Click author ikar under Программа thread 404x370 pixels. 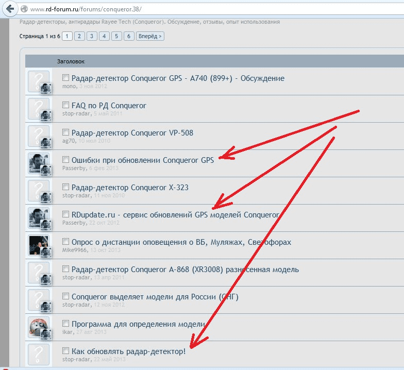click(x=68, y=332)
